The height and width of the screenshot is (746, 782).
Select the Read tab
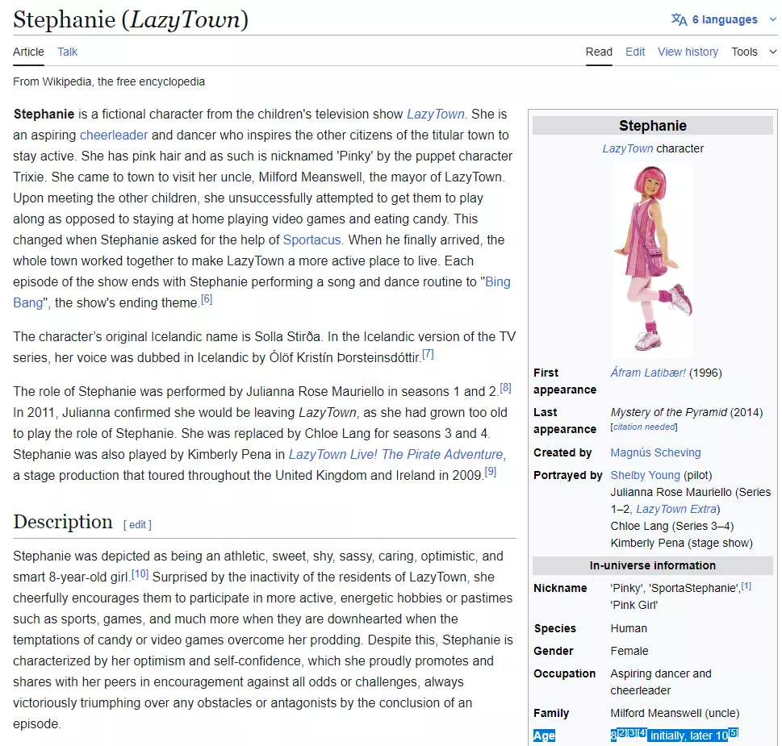[599, 52]
